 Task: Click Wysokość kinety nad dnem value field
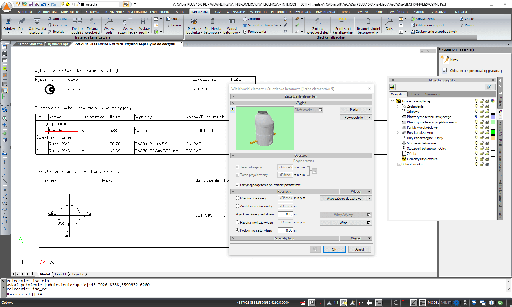(x=285, y=214)
